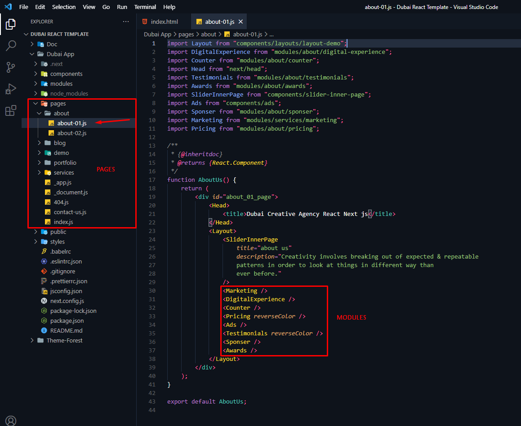Click the .eslintrc.json ESLint file icon
Image resolution: width=521 pixels, height=426 pixels.
(44, 261)
